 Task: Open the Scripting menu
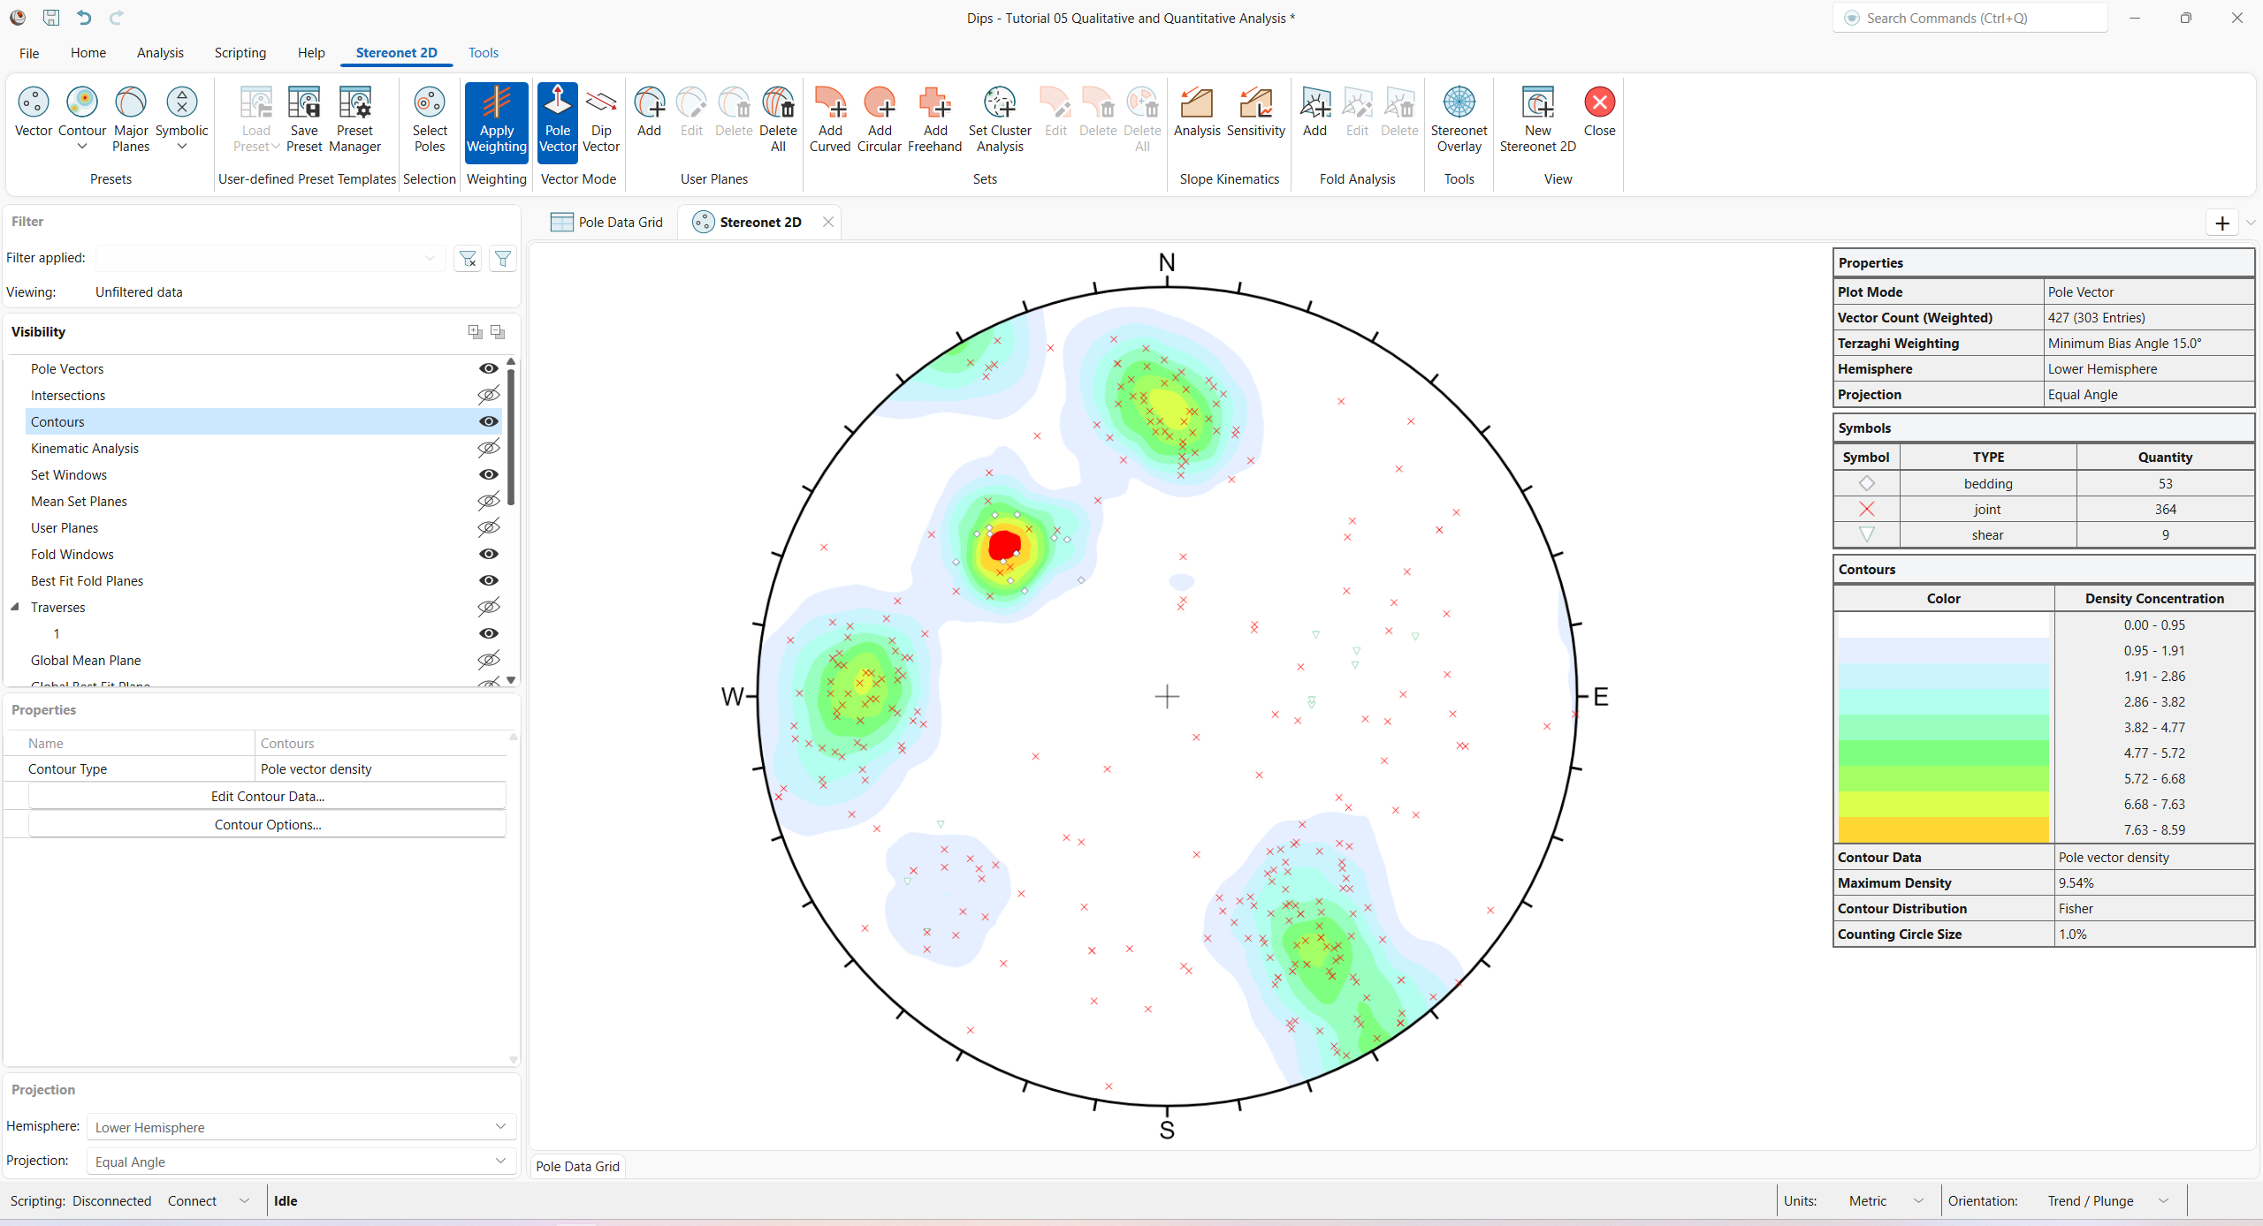coord(240,52)
